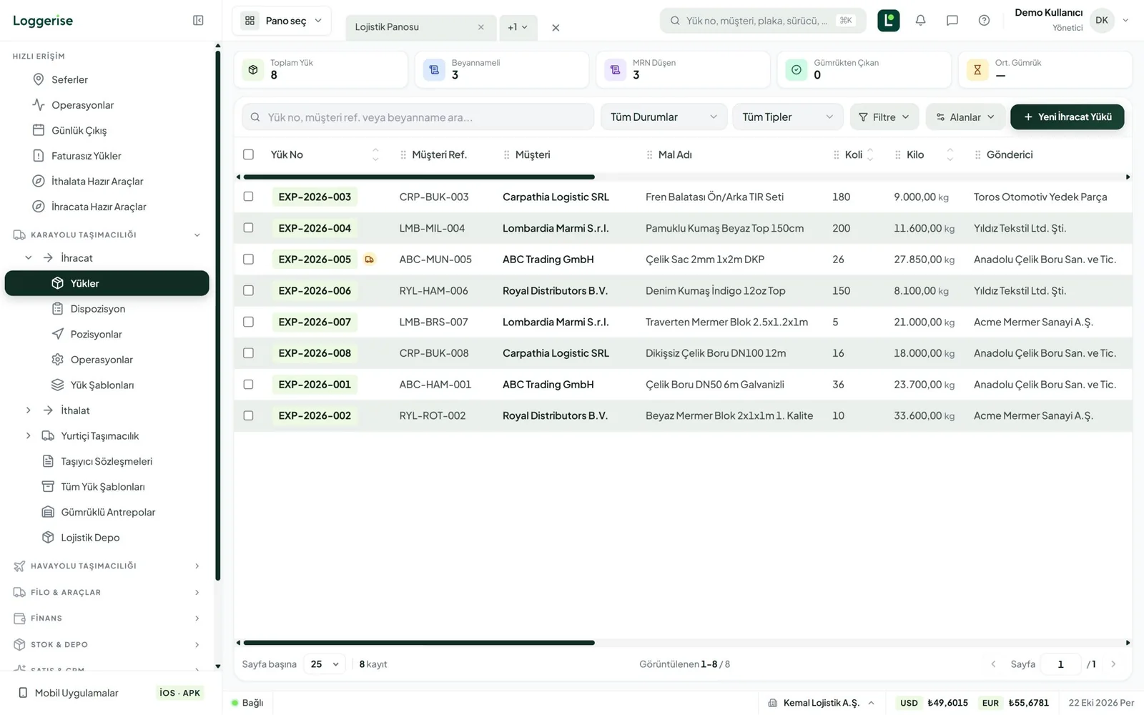Open the Yurtiçi Taşımacılık menu item
Image resolution: width=1144 pixels, height=715 pixels.
(100, 436)
